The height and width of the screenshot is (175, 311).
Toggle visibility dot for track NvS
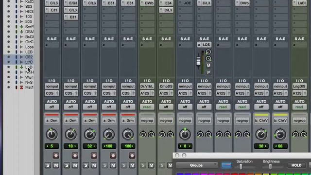pos(9,82)
